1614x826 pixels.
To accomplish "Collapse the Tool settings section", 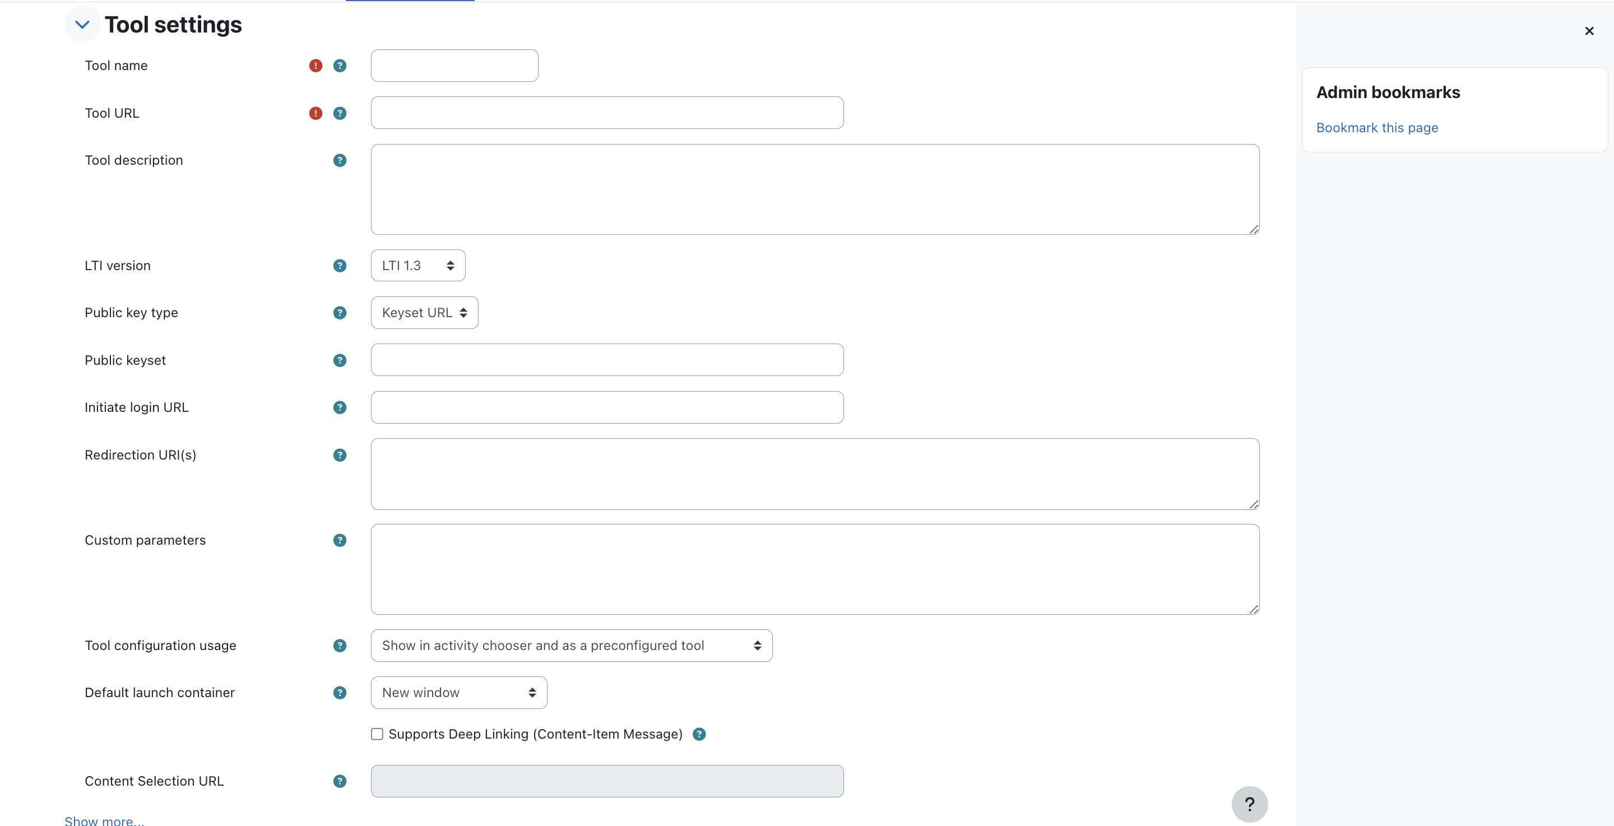I will pyautogui.click(x=82, y=25).
